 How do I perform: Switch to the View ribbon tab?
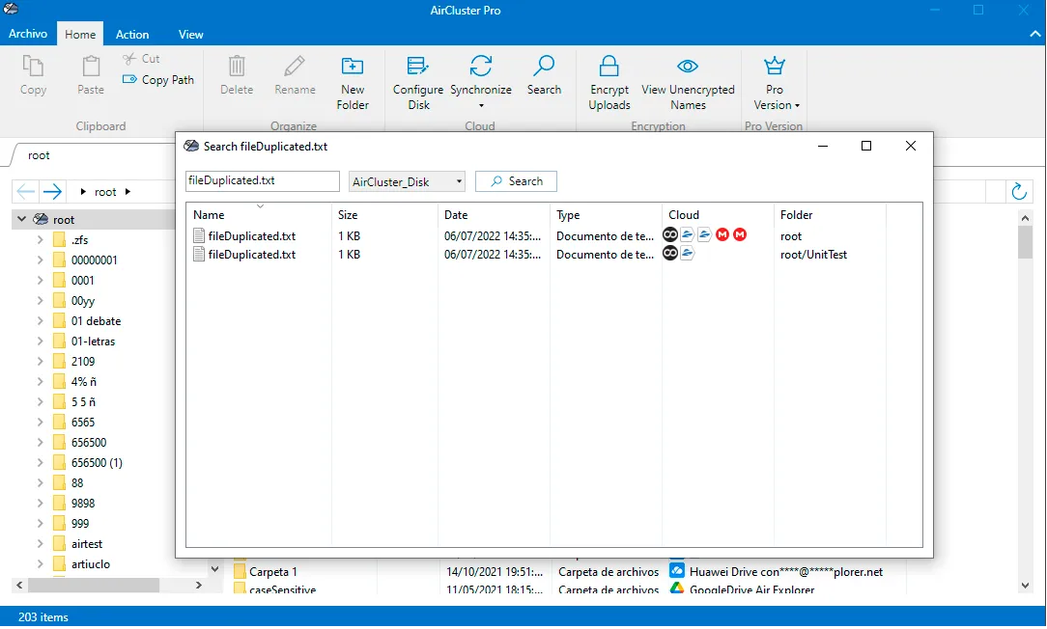coord(190,34)
